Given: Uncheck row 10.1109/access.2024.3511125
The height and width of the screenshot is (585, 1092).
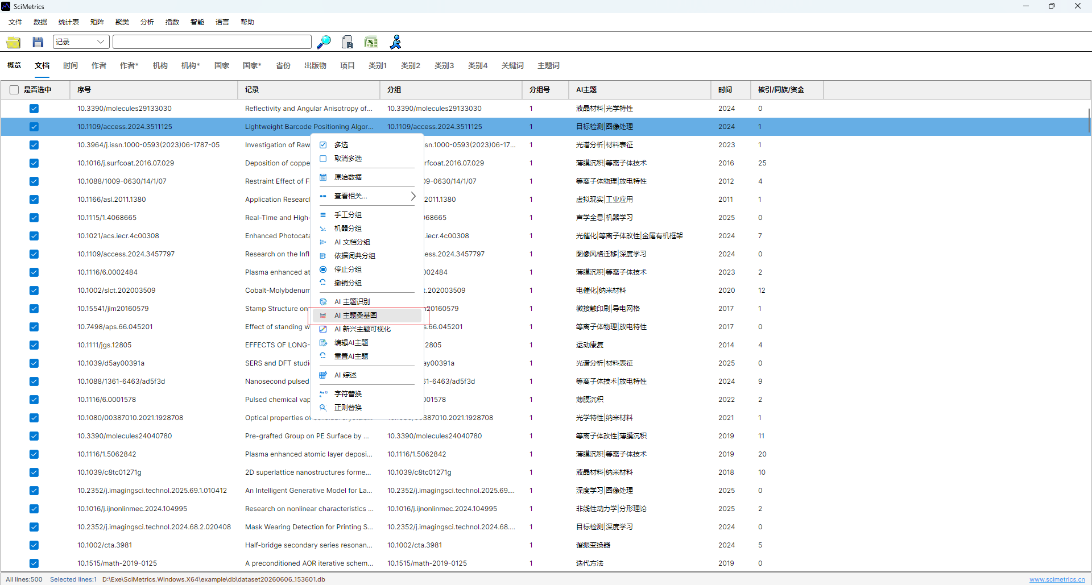Looking at the screenshot, I should 34,127.
